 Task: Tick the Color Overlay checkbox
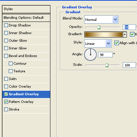[6, 87]
